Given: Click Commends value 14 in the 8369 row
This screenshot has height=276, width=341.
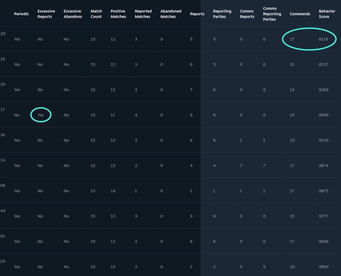Looking at the screenshot, I should coord(292,90).
